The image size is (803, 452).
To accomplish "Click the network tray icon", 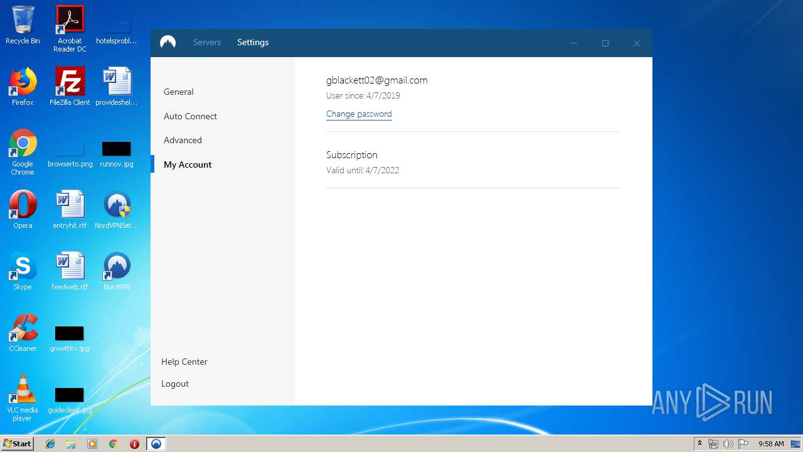I will pos(713,444).
